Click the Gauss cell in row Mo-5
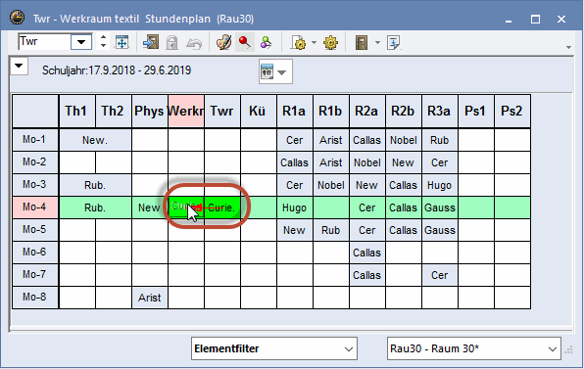Viewport: 584px width, 369px height. (440, 230)
